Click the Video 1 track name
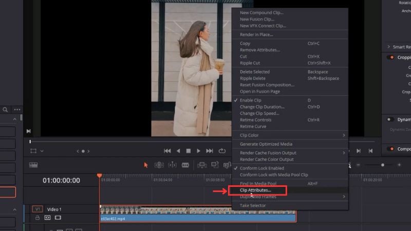 54,209
